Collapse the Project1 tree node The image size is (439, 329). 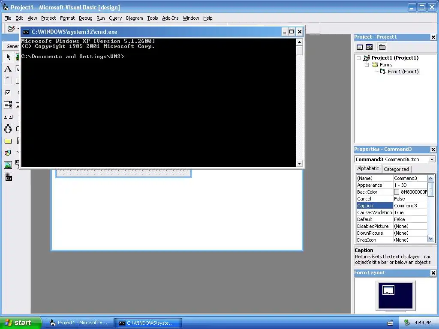[359, 58]
